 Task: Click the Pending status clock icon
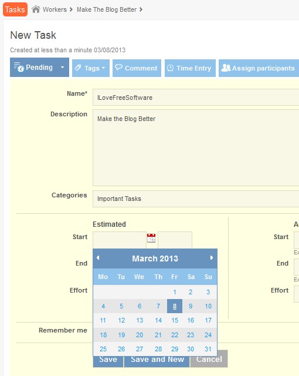[19, 67]
